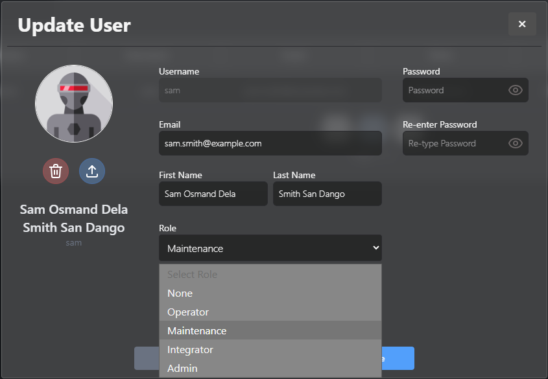The width and height of the screenshot is (548, 379).
Task: Show the Re-enter Password text via eye icon
Action: coord(516,143)
